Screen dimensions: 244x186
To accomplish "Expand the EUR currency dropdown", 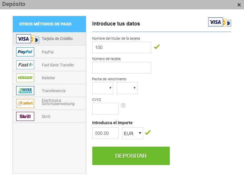I will pos(132,133).
